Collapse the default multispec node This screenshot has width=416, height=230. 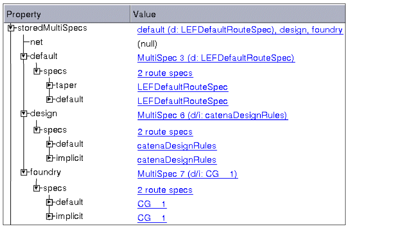[x=24, y=56]
